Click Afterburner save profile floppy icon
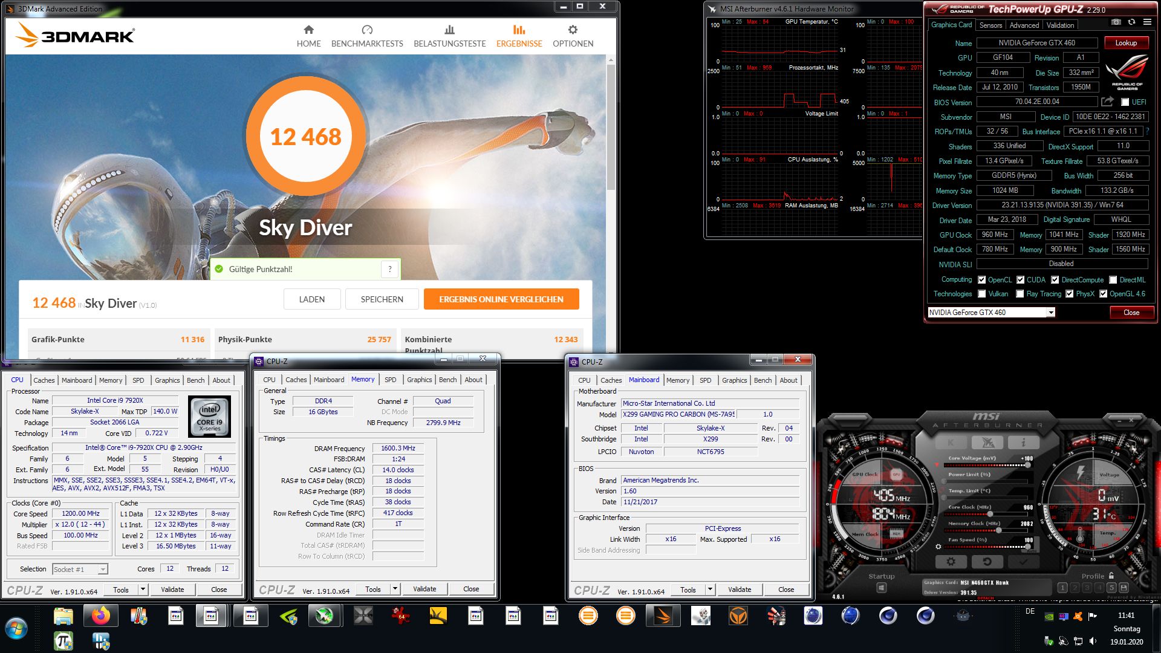Screen dimensions: 1161x653 [x=1124, y=588]
